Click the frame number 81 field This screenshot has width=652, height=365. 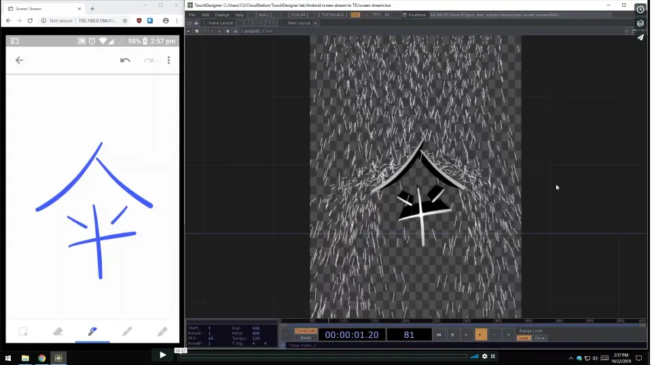point(409,334)
